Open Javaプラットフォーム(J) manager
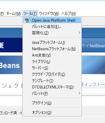This screenshot has width=105, height=123. [52, 42]
